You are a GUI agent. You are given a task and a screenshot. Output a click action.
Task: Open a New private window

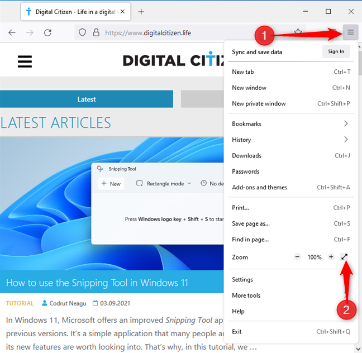pyautogui.click(x=291, y=104)
